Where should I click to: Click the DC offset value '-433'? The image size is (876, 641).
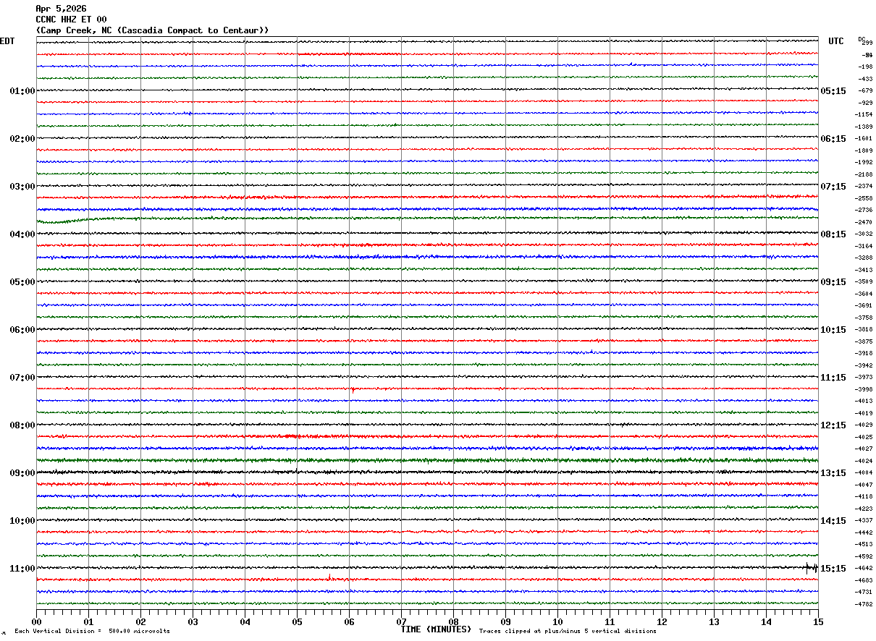(865, 79)
